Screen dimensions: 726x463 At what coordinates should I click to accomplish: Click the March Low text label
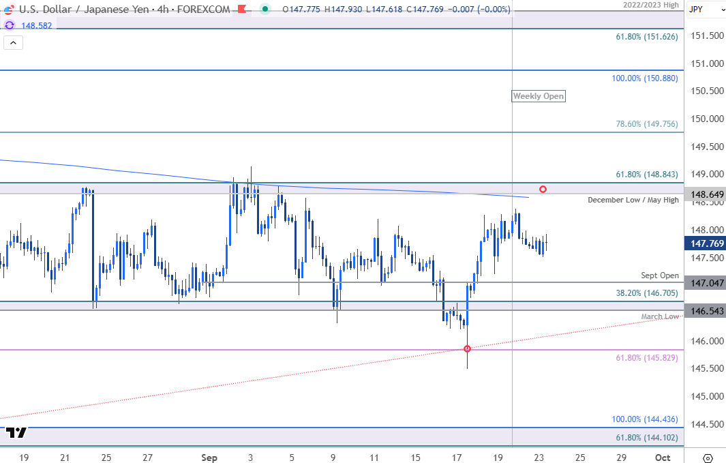pyautogui.click(x=660, y=316)
